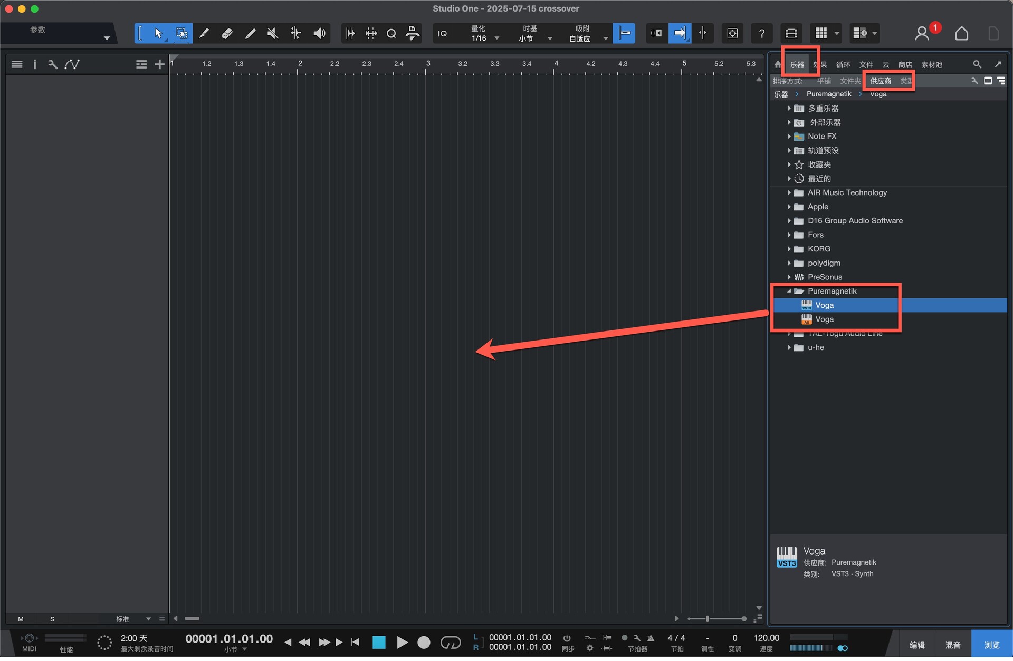Switch to 循环 loops tab

coord(843,65)
